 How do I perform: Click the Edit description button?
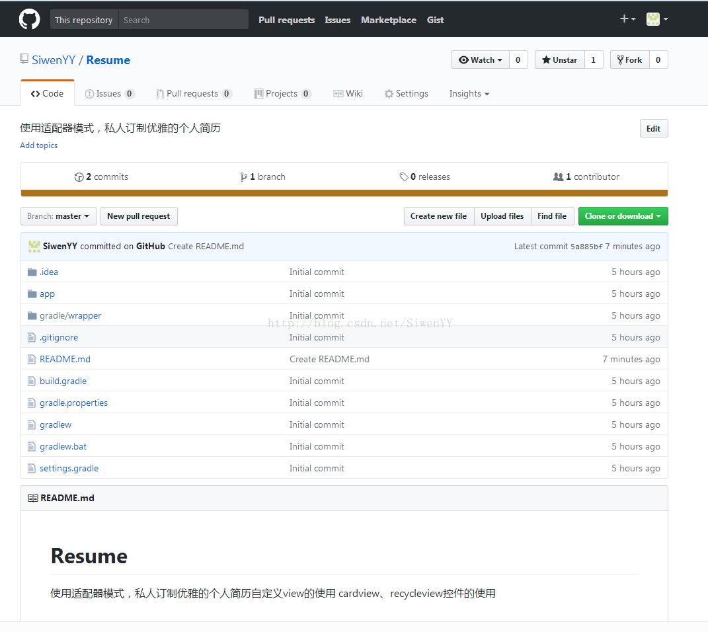click(654, 129)
